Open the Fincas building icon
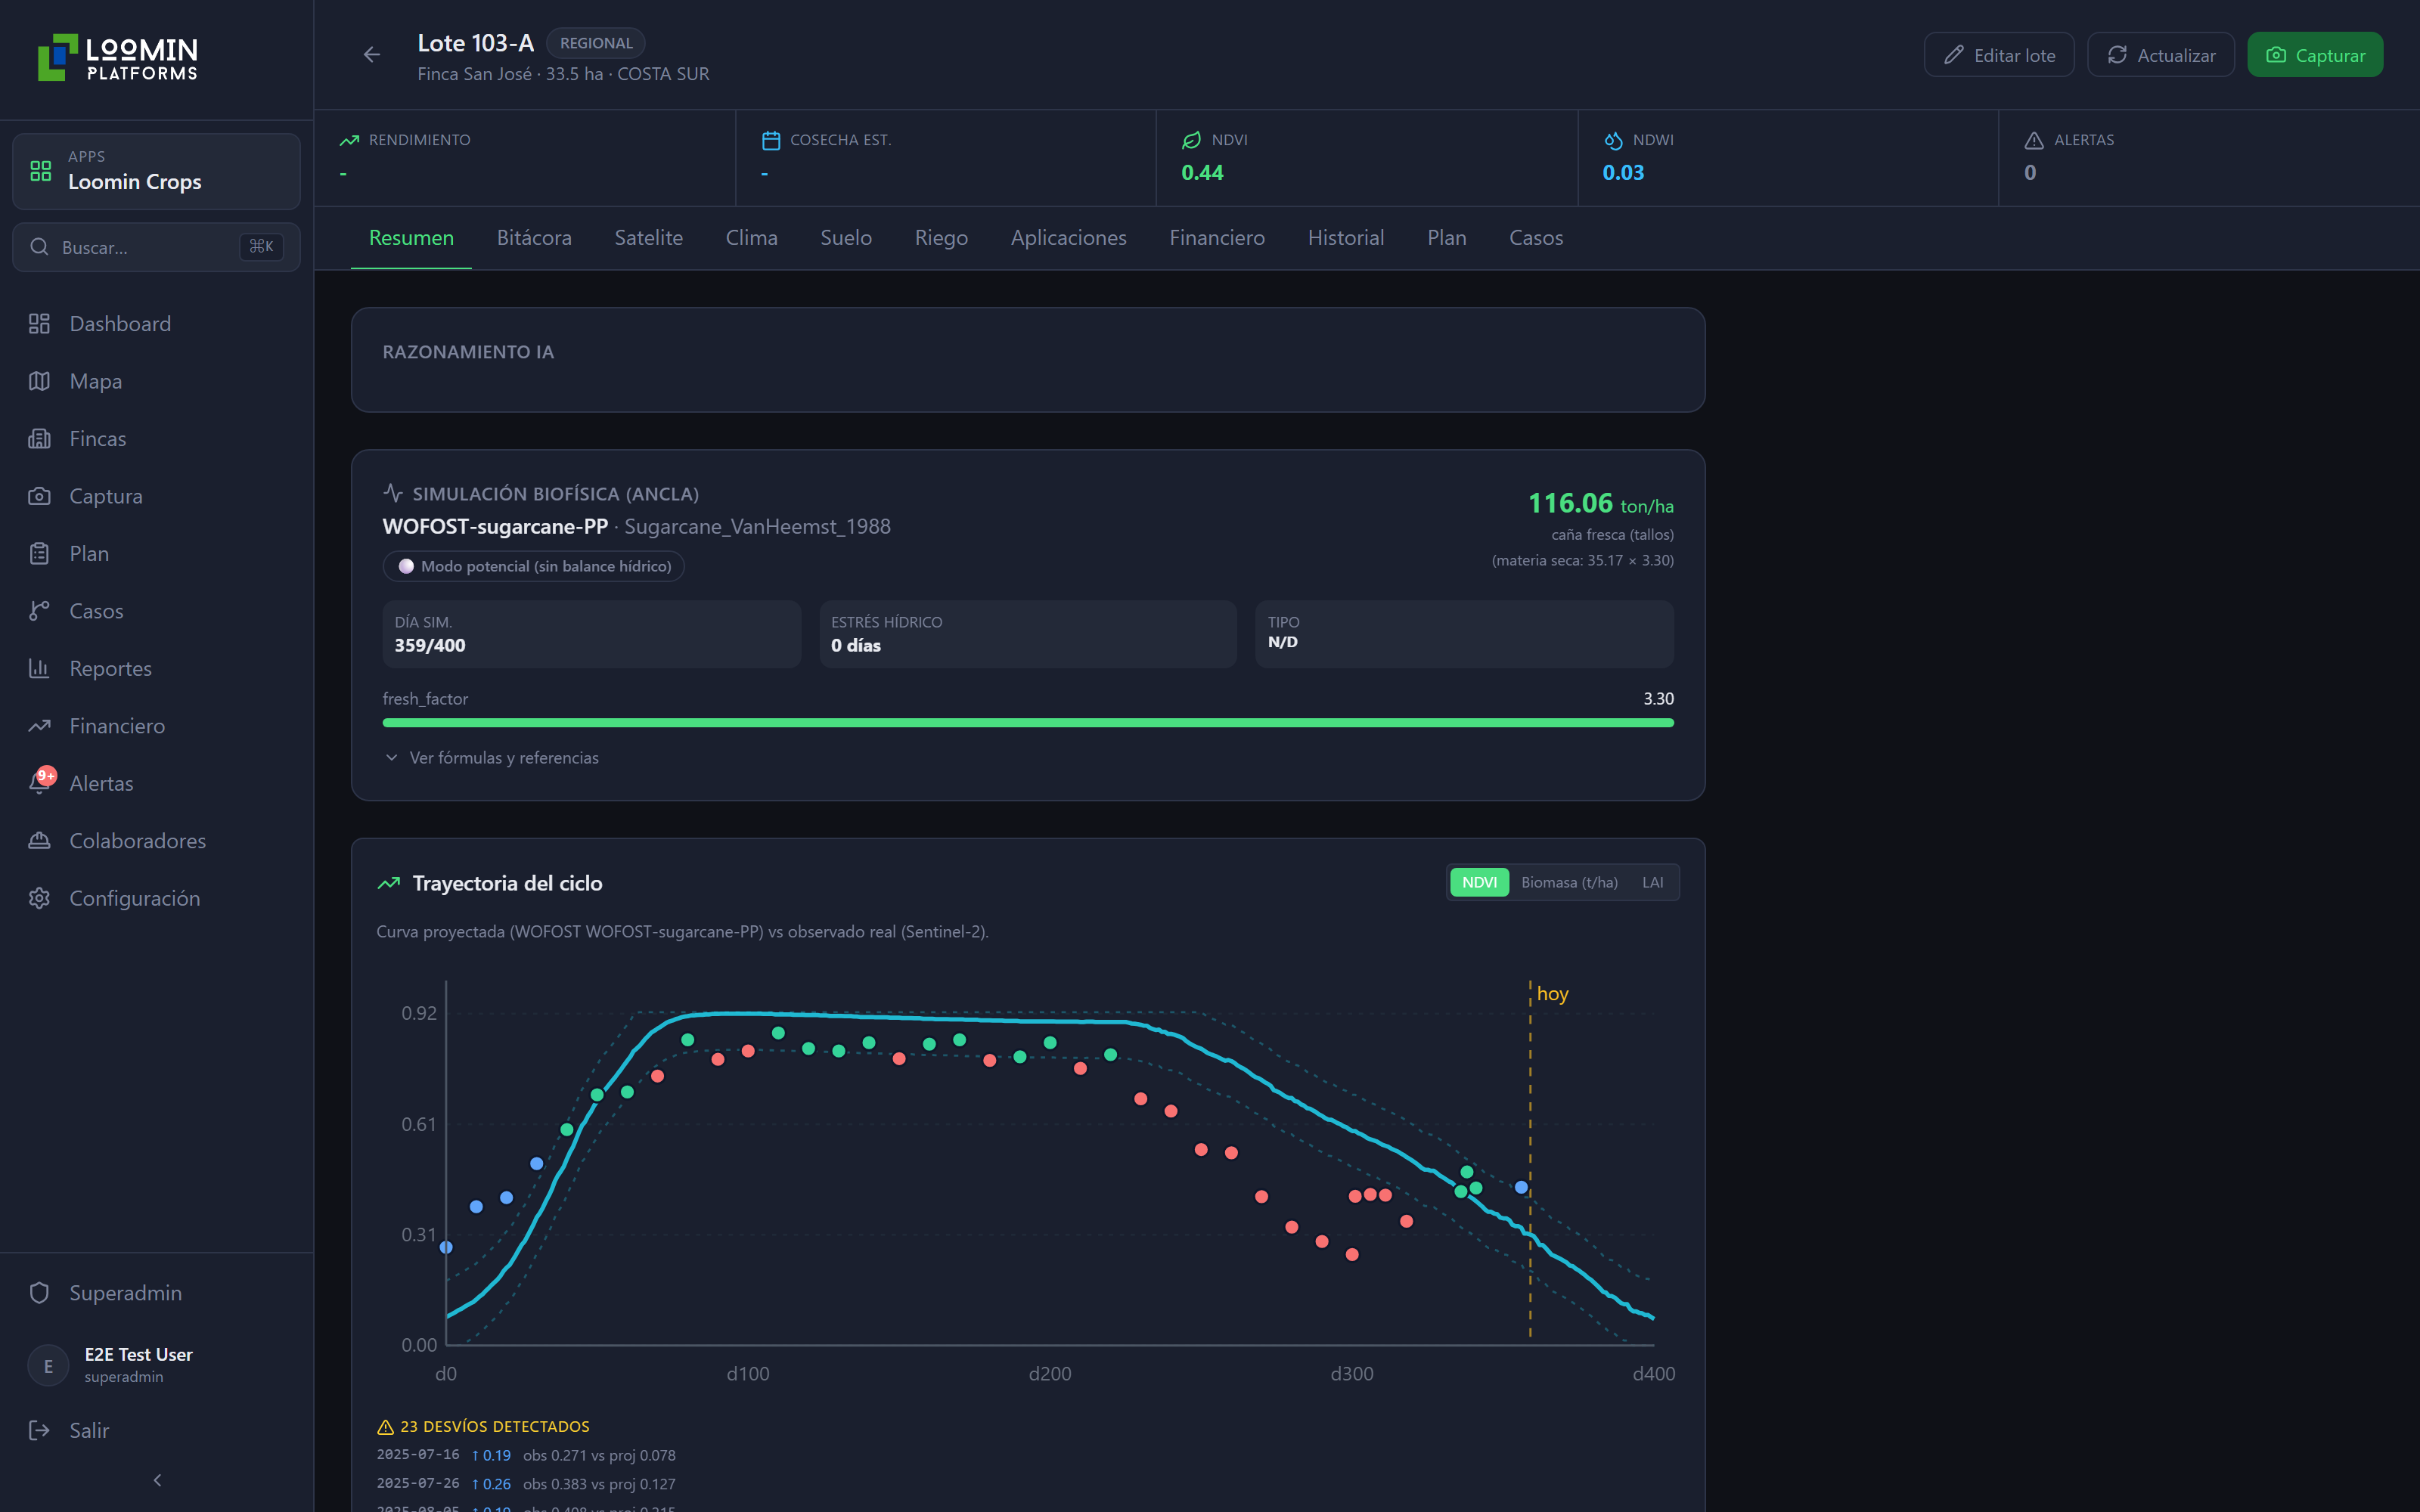 point(39,438)
